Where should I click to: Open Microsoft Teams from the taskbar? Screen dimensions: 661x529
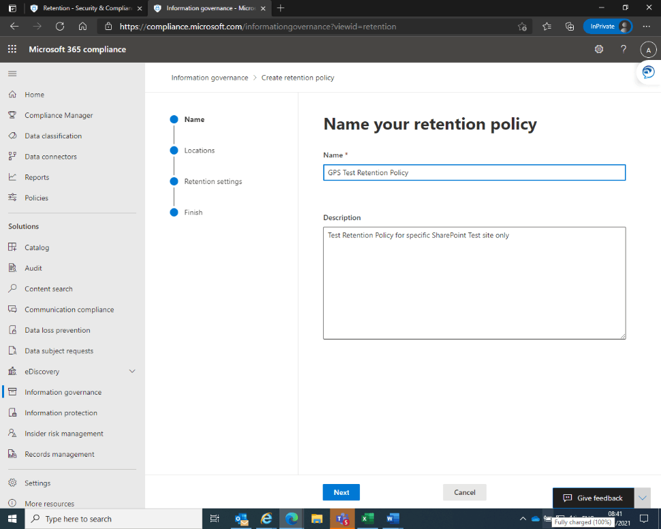(x=342, y=519)
